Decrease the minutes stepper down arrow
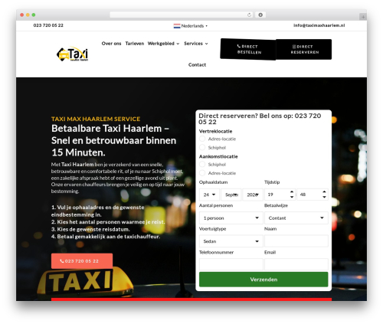Screen dimensions: 383x324 pyautogui.click(x=324, y=197)
